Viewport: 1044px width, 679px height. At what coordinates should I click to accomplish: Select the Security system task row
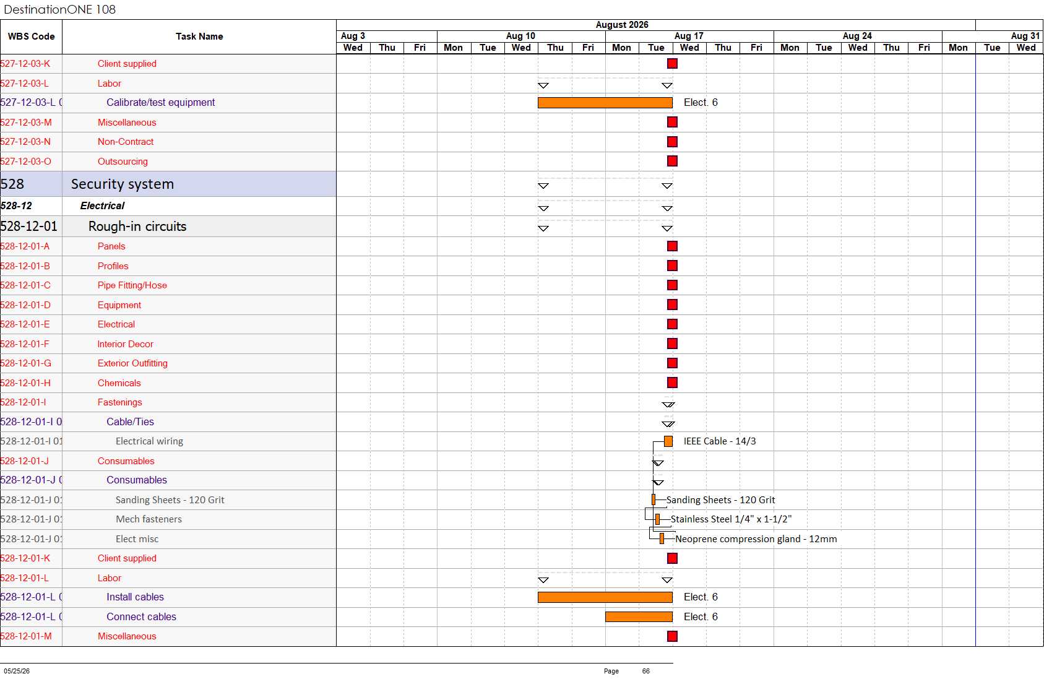(x=168, y=184)
